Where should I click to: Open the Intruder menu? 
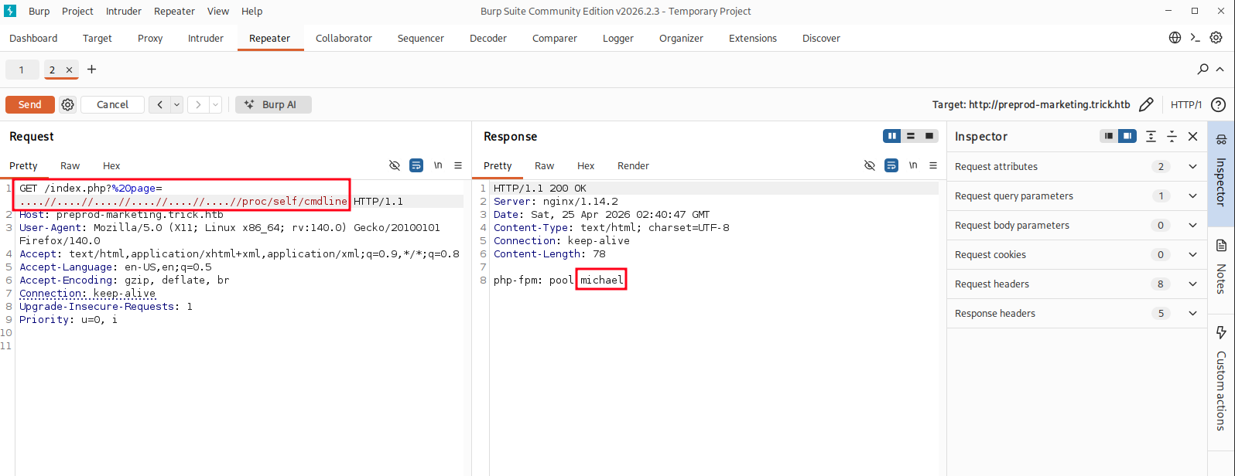[x=124, y=11]
